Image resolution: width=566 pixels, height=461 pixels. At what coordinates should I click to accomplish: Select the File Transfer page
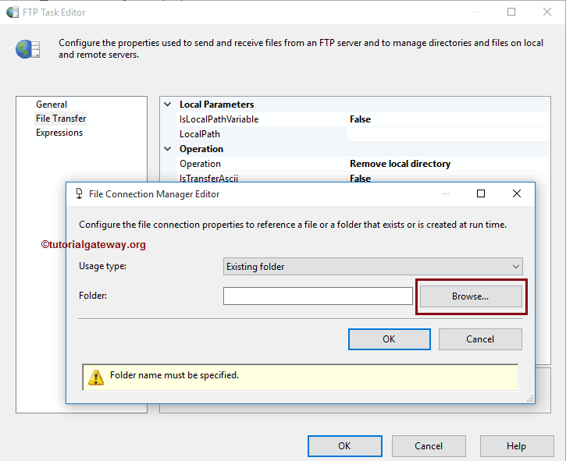pos(61,119)
